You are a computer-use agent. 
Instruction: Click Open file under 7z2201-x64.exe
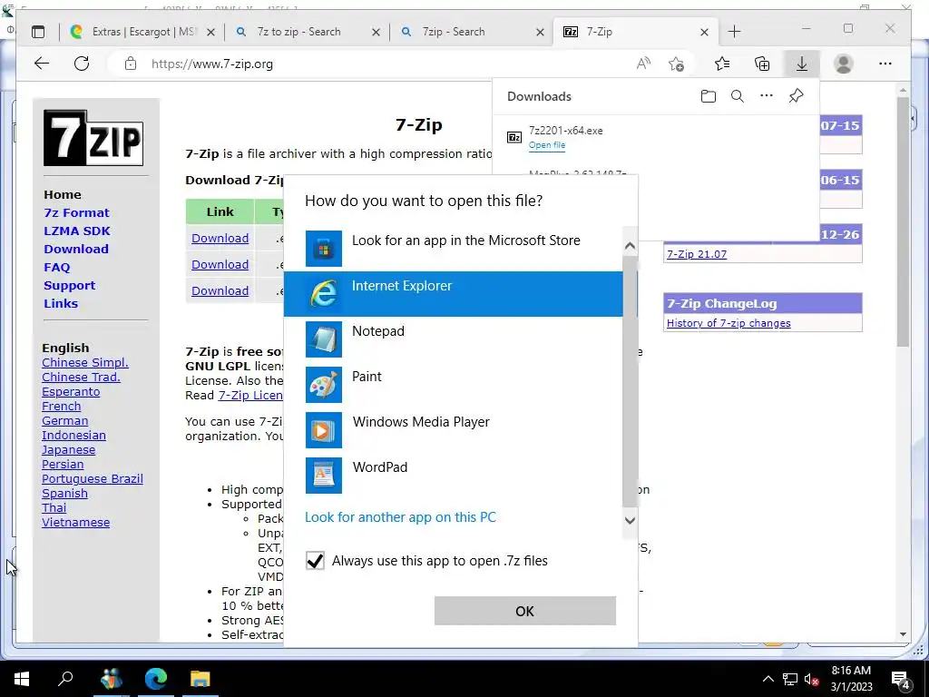547,145
